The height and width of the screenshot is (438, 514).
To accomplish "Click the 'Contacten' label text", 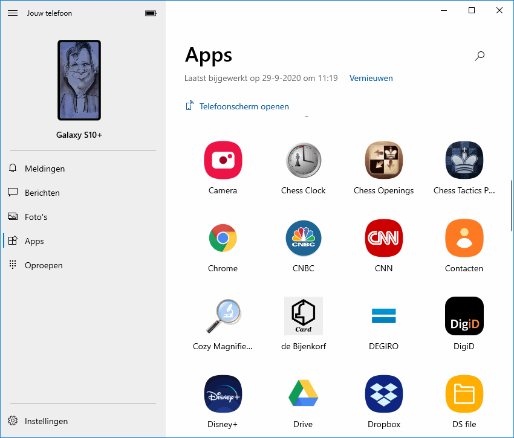I will [x=464, y=269].
